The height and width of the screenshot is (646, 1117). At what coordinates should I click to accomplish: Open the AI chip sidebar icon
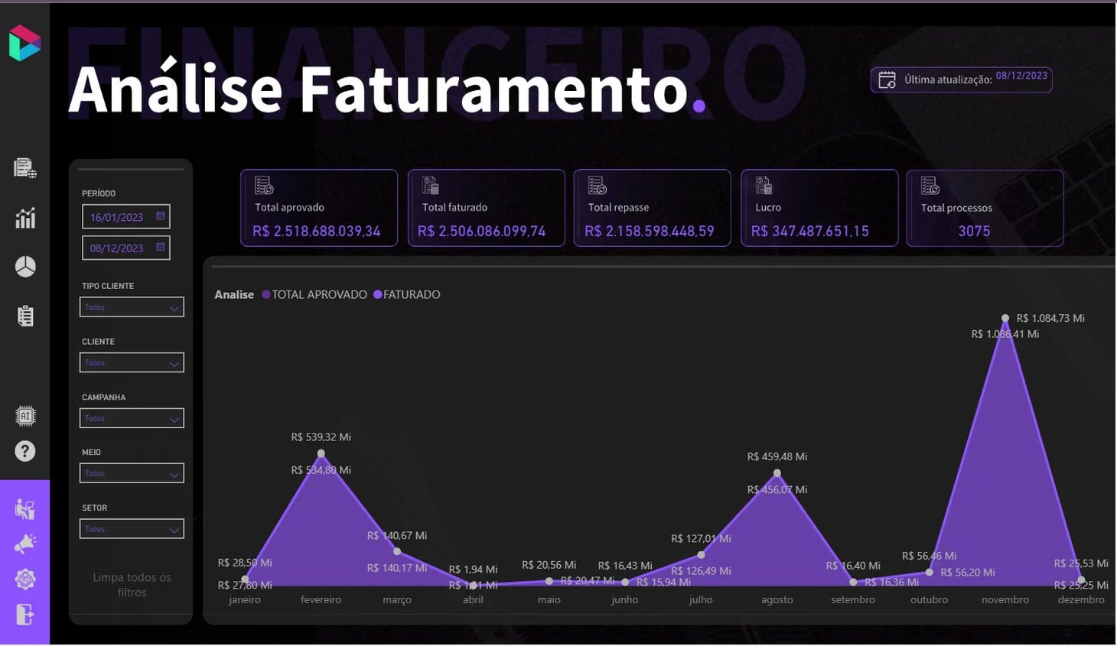tap(25, 416)
